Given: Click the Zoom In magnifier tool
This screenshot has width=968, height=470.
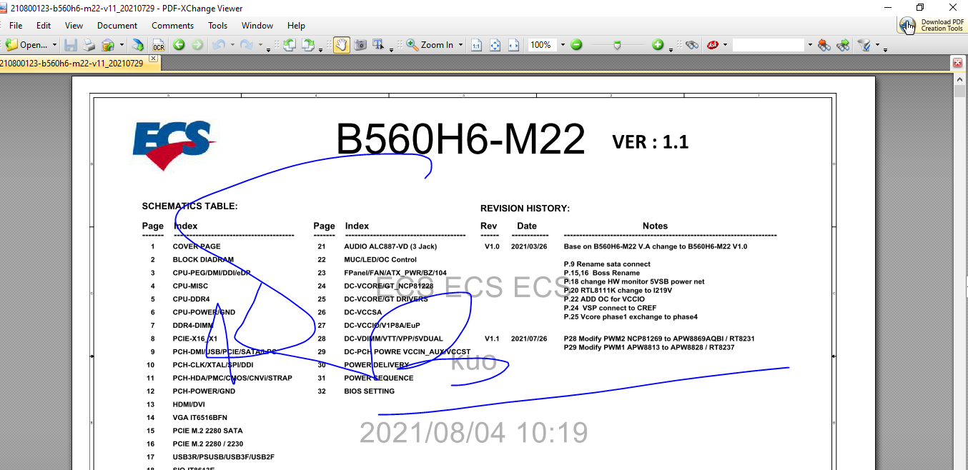Looking at the screenshot, I should point(430,44).
